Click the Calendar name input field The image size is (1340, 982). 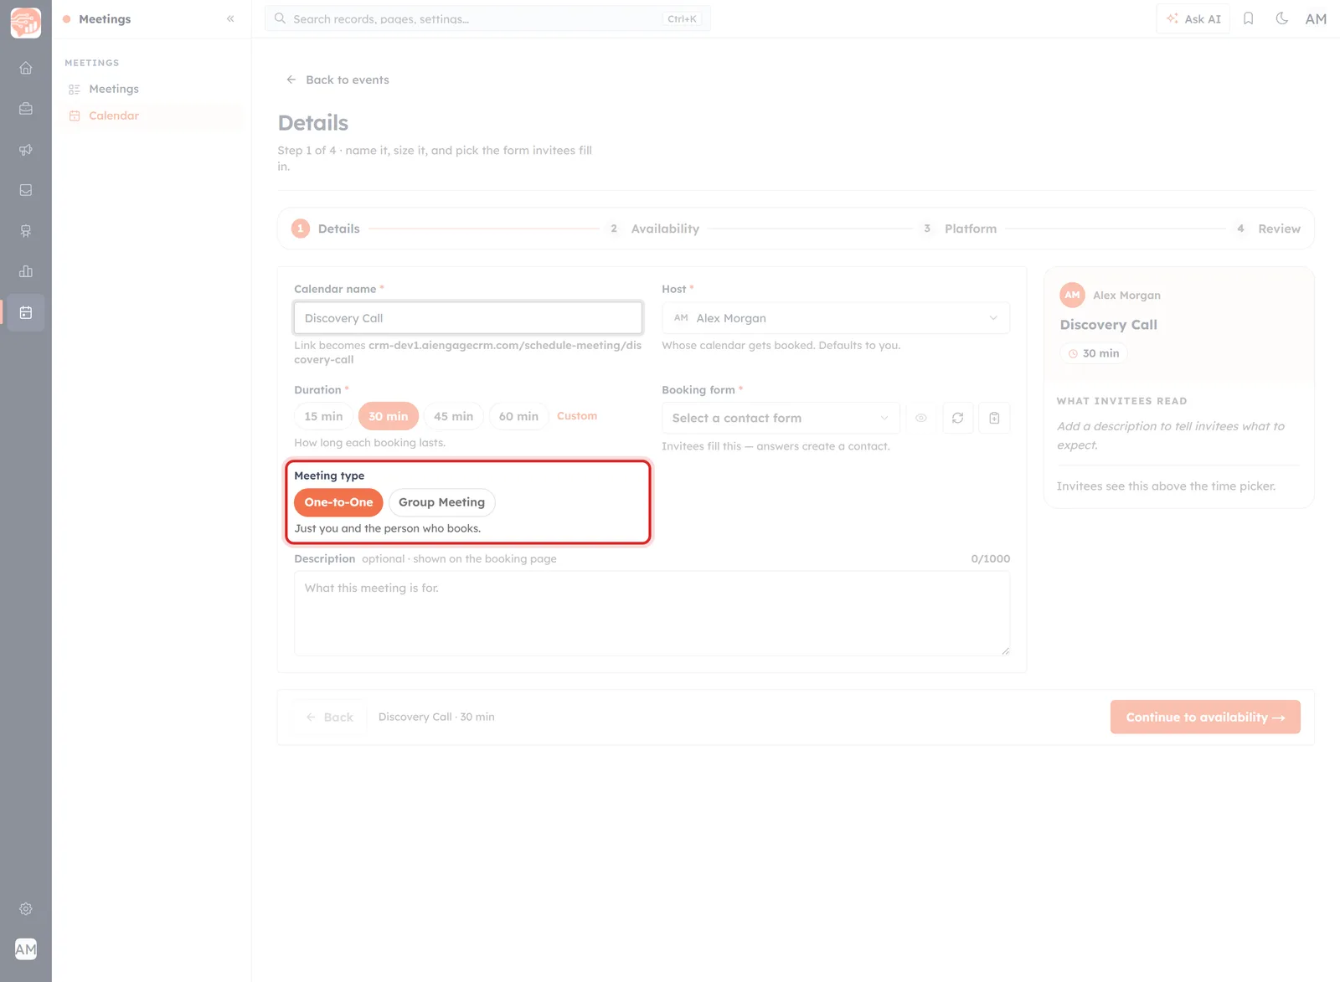[468, 318]
